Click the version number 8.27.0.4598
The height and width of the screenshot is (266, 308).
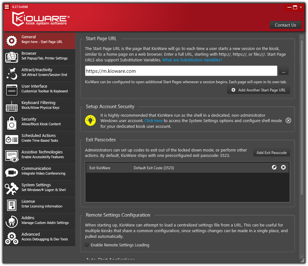tap(20, 7)
